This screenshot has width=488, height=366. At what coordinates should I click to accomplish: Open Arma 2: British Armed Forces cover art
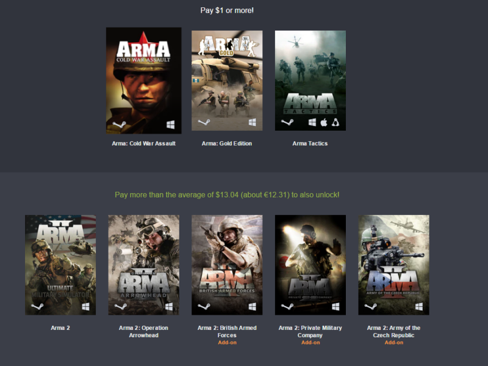coord(227,265)
